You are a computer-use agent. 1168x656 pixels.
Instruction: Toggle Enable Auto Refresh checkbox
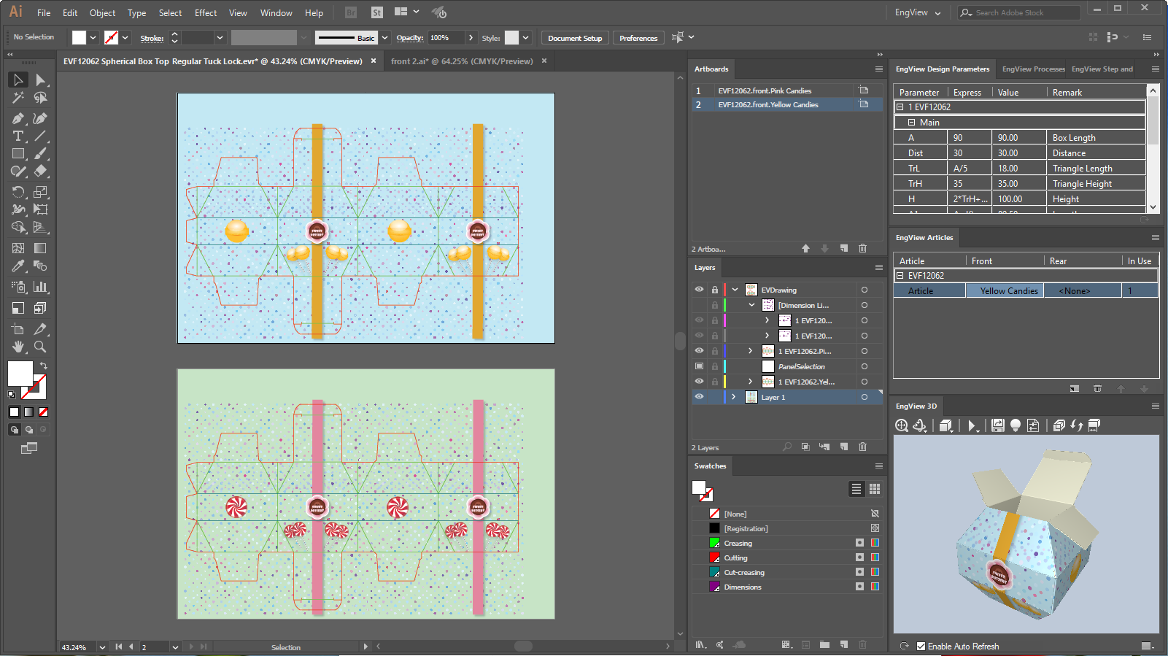pos(921,646)
